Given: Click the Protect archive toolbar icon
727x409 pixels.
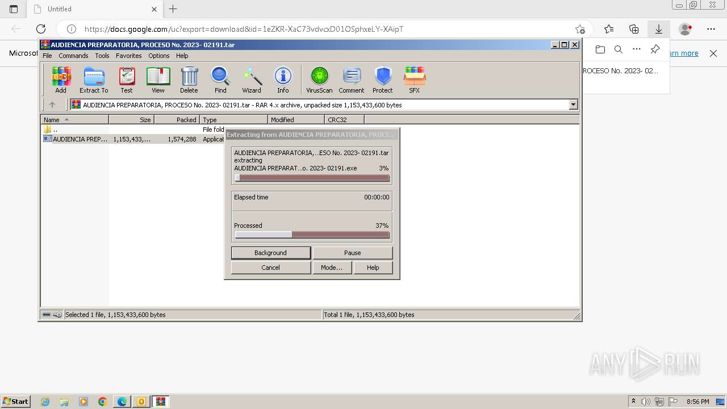Looking at the screenshot, I should (383, 80).
